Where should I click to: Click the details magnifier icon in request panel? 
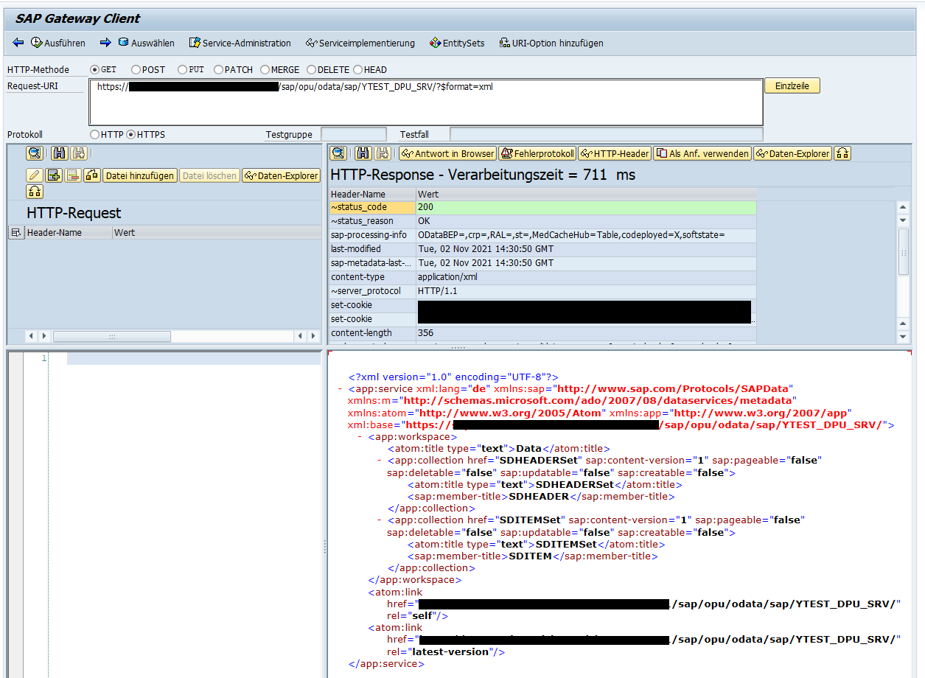pos(35,153)
